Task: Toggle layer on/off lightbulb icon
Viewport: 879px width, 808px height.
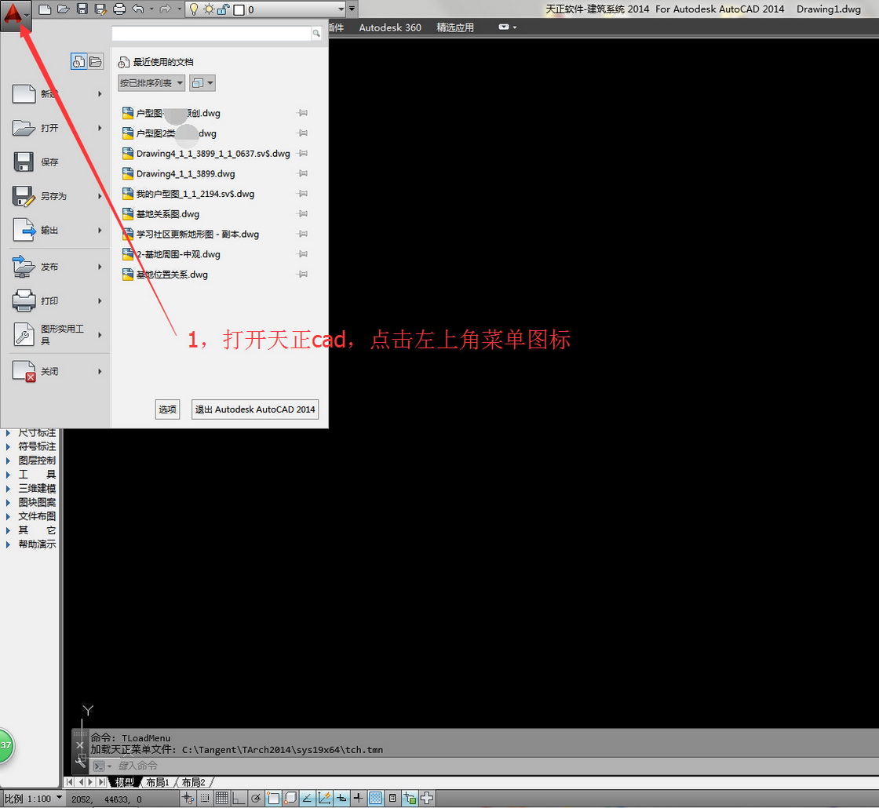Action: (x=194, y=9)
